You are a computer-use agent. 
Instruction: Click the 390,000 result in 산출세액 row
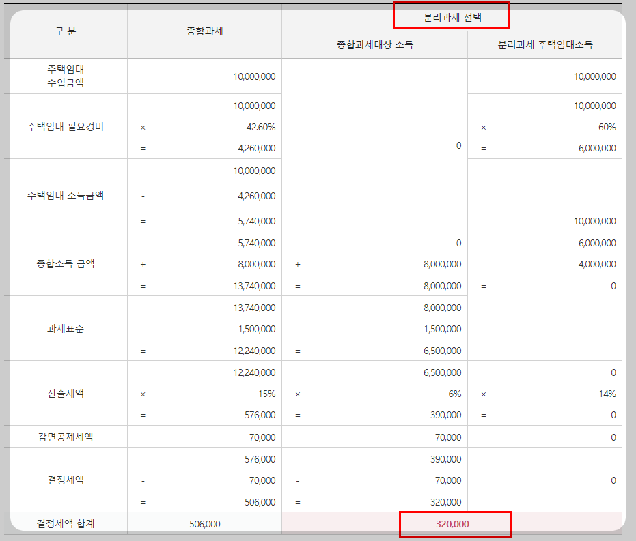coord(446,415)
